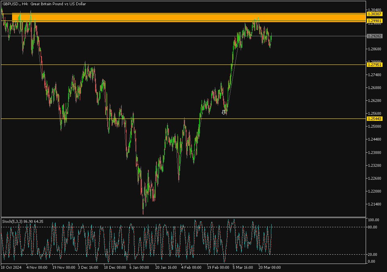Click the 6 Jan 00:00 date label
The height and width of the screenshot is (272, 387).
click(139, 267)
